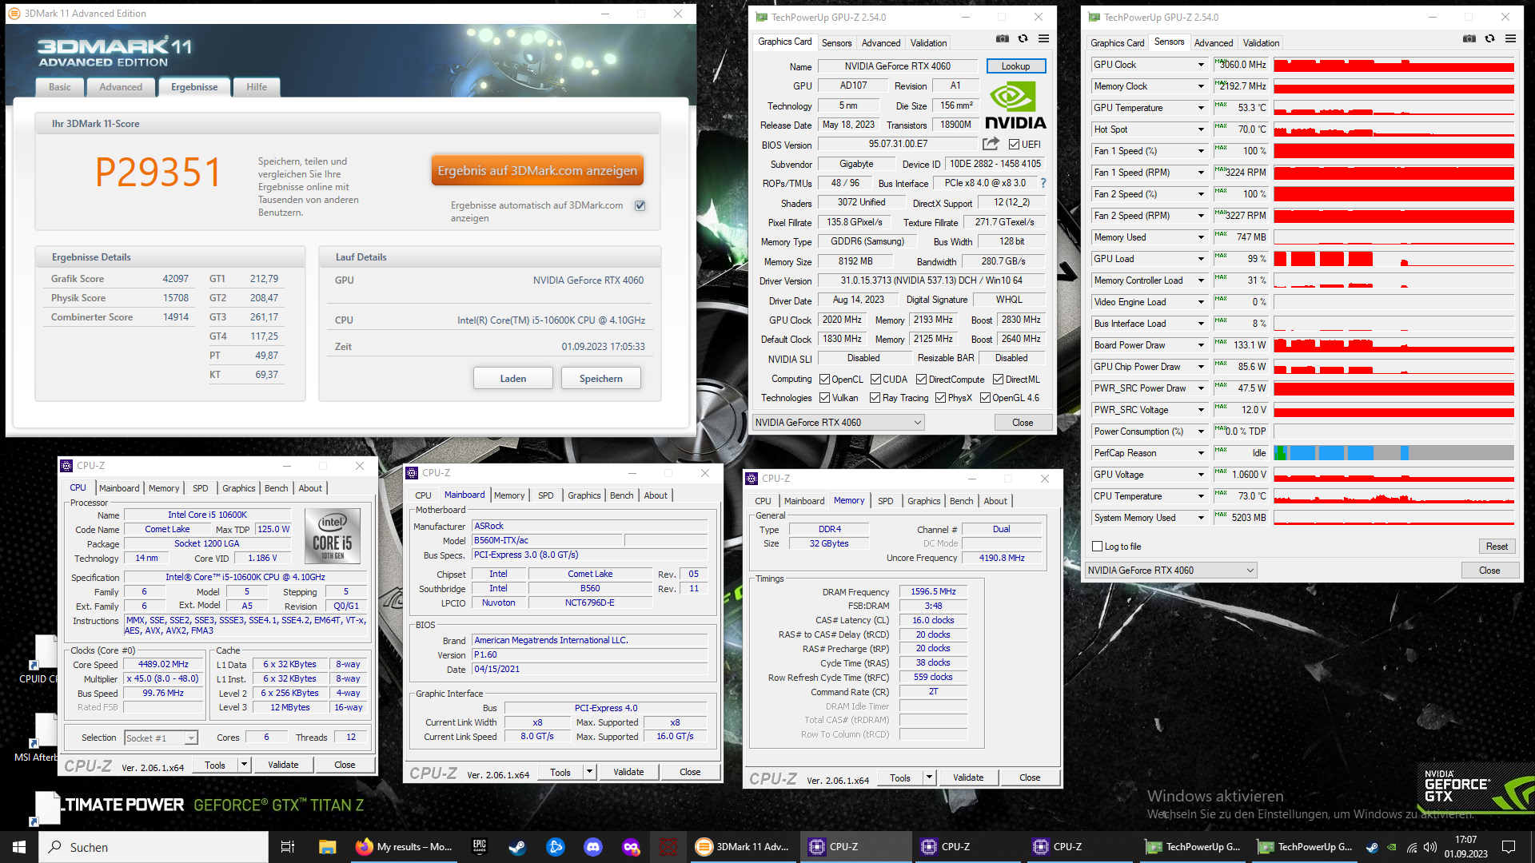This screenshot has width=1535, height=863.
Task: Click the first CPU-Z taskbar button
Action: coord(855,847)
